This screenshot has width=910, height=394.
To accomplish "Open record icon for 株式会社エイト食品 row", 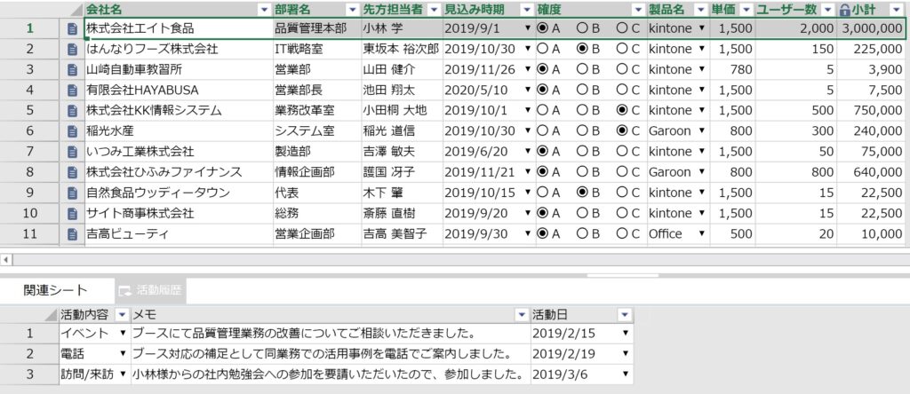I will tap(73, 28).
